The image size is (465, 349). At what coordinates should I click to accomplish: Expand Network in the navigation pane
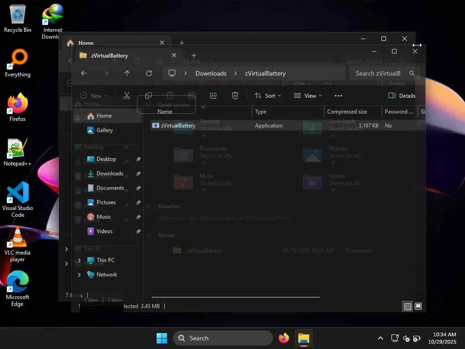[x=79, y=275]
